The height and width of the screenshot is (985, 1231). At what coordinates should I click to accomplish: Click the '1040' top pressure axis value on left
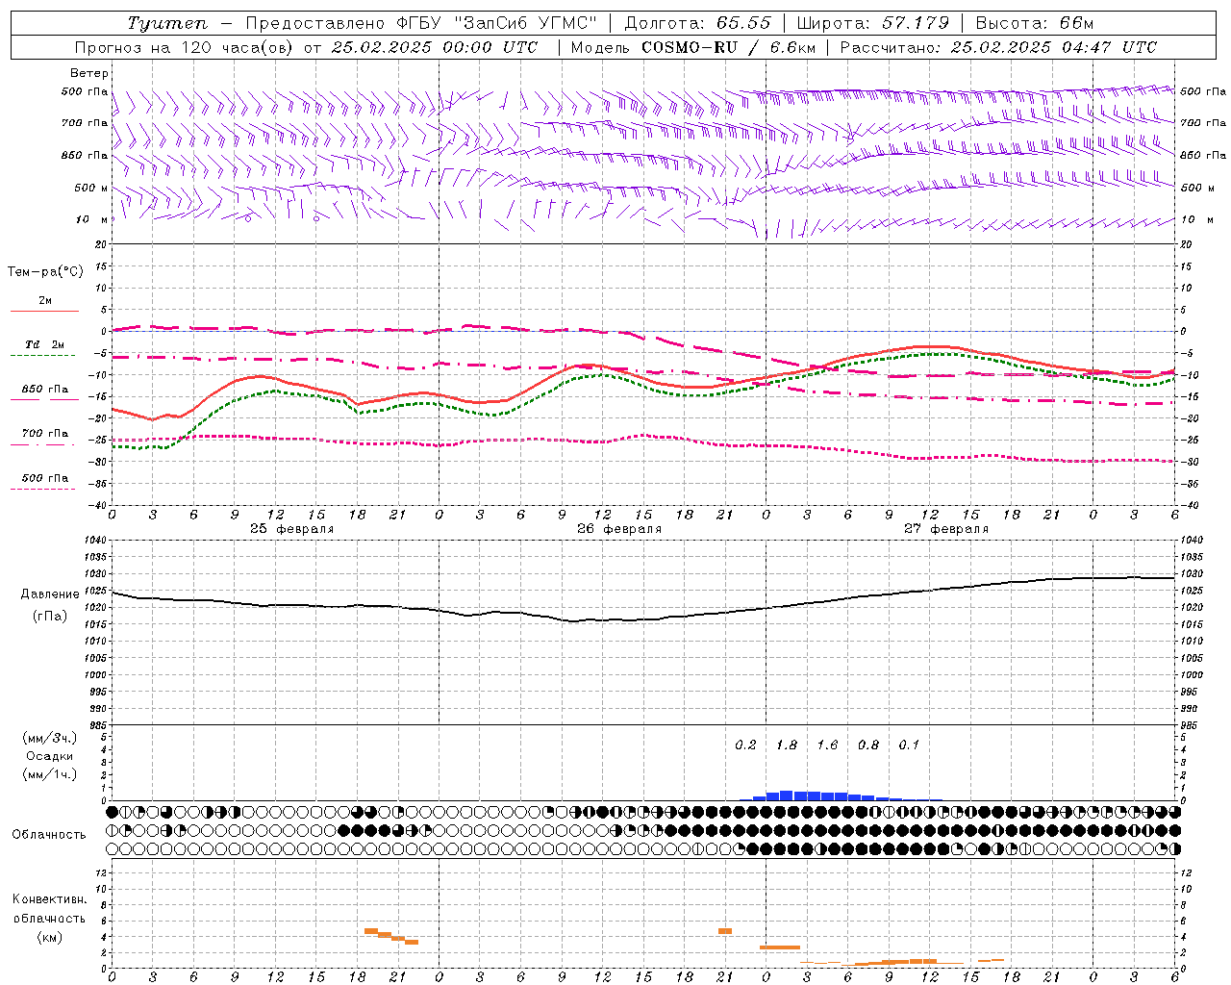[x=97, y=541]
